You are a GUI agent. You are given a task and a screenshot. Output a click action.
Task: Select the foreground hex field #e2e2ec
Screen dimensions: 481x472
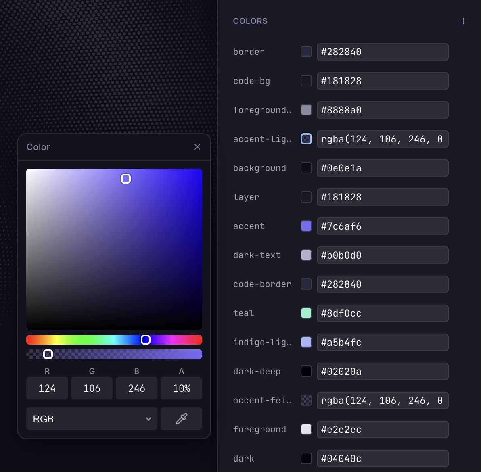[383, 429]
